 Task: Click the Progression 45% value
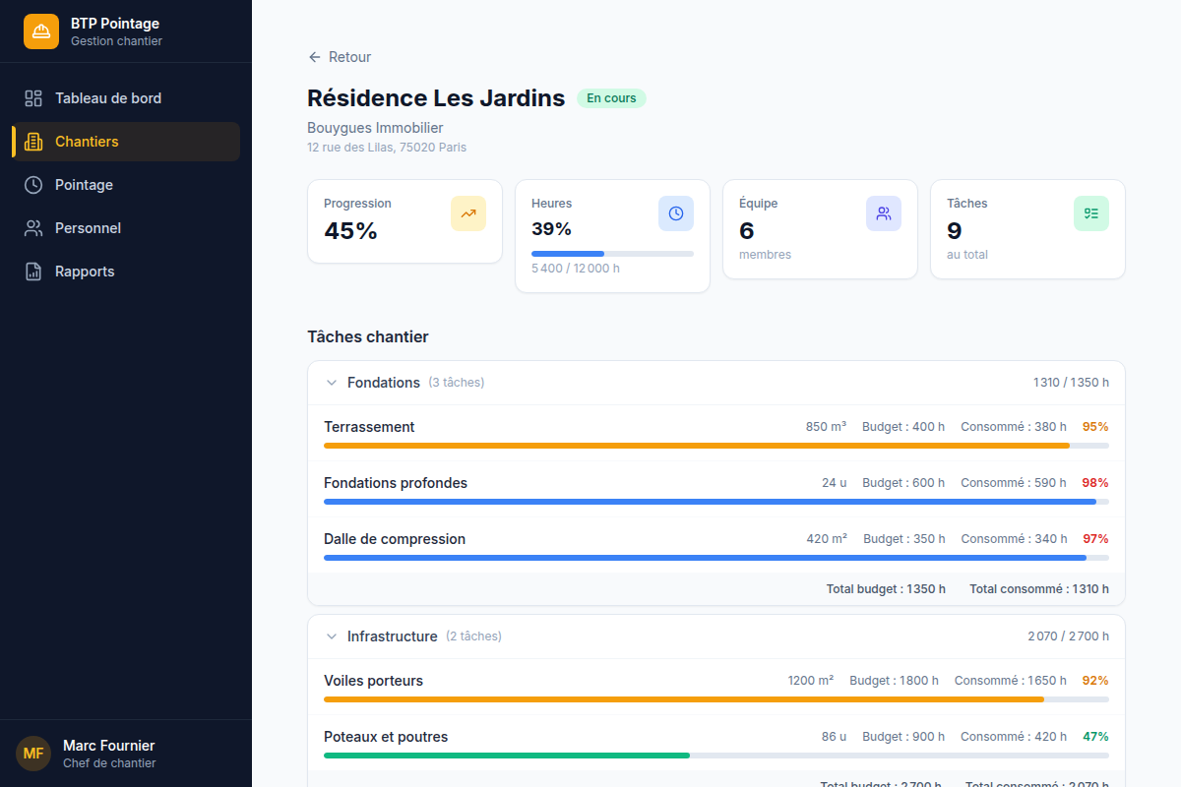pos(351,231)
